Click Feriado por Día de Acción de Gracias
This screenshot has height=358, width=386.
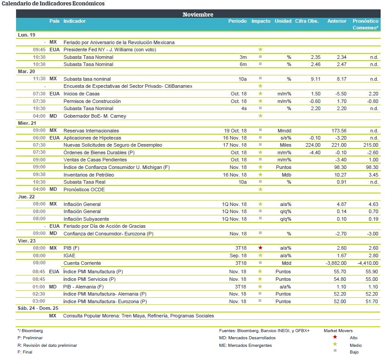coord(104,226)
